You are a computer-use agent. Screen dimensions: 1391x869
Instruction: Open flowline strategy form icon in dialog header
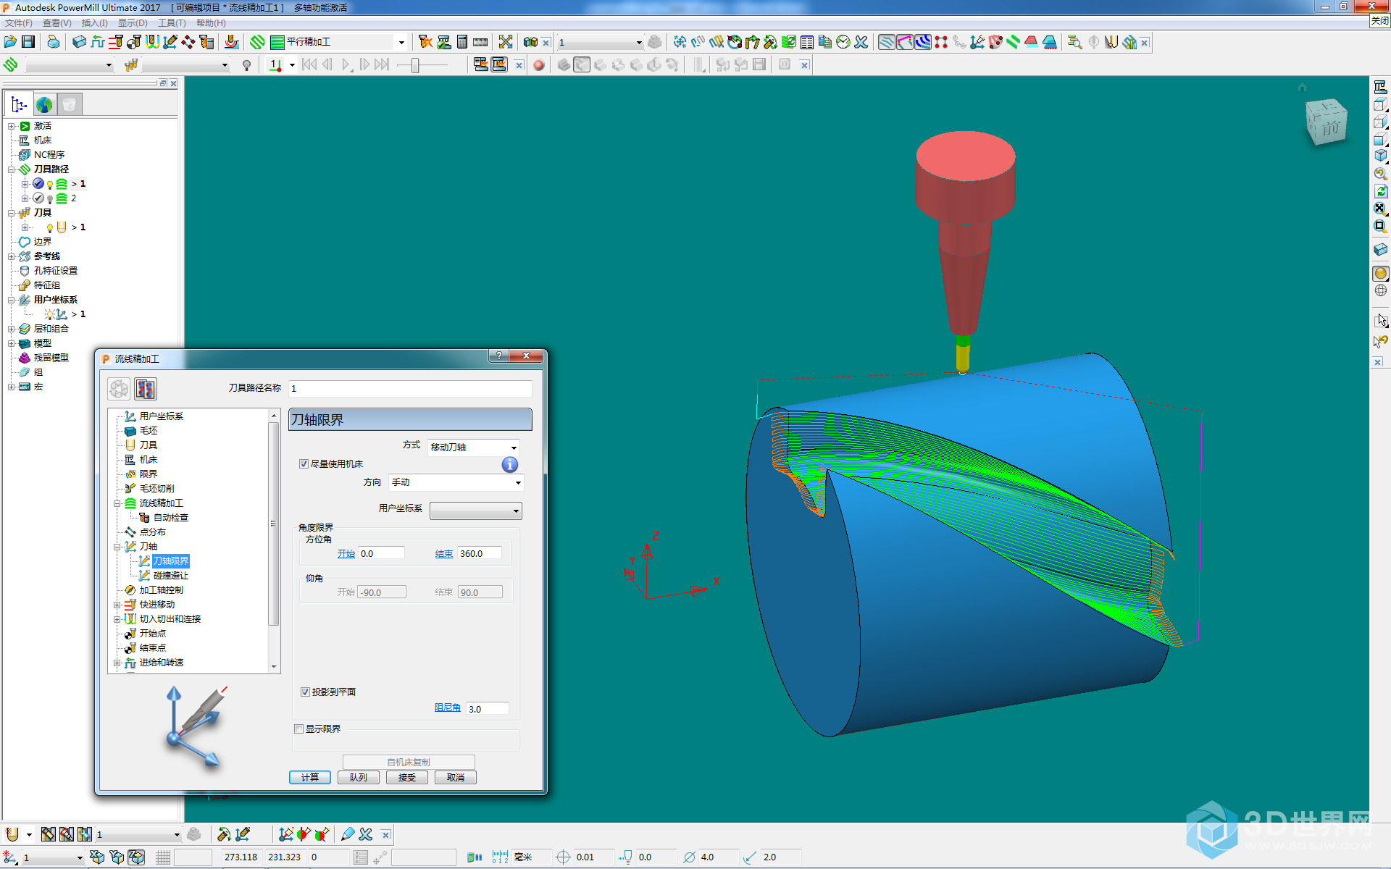[146, 389]
